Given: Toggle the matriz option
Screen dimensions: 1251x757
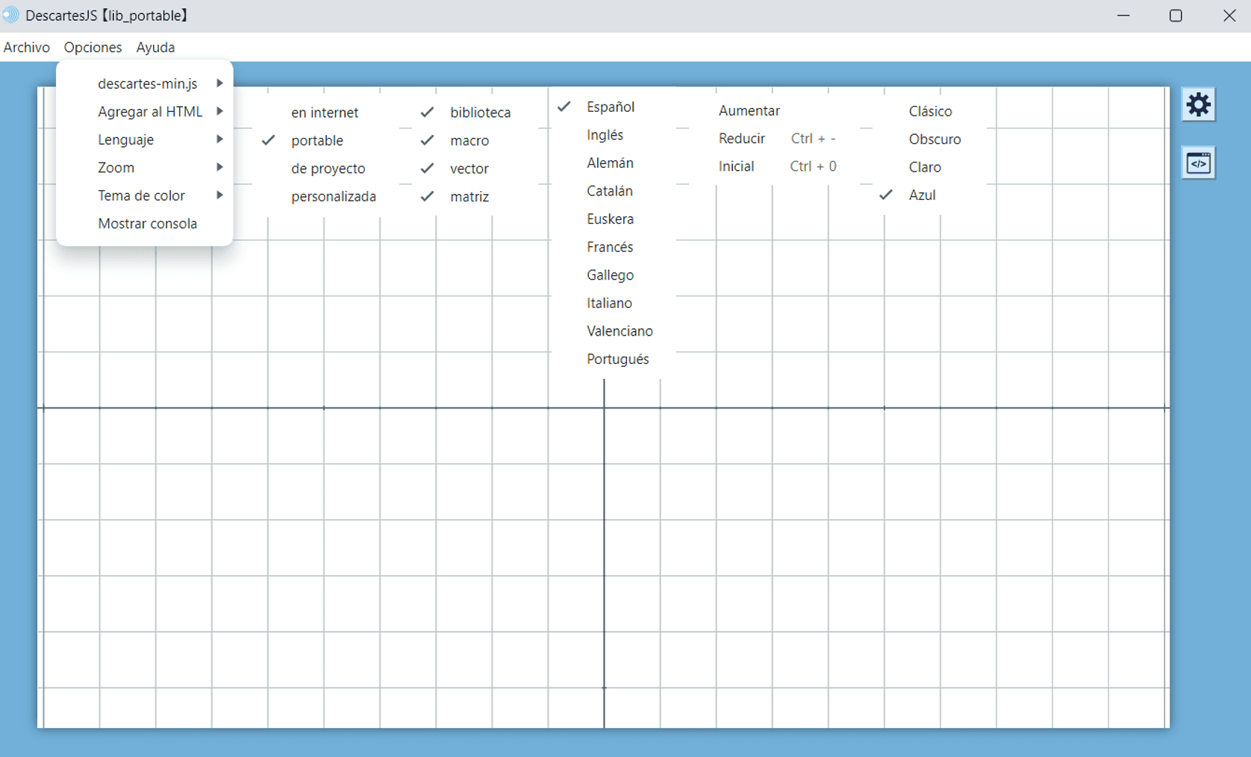Looking at the screenshot, I should 469,197.
